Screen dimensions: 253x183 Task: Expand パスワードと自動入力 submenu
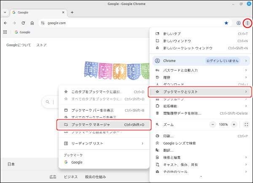pos(202,70)
